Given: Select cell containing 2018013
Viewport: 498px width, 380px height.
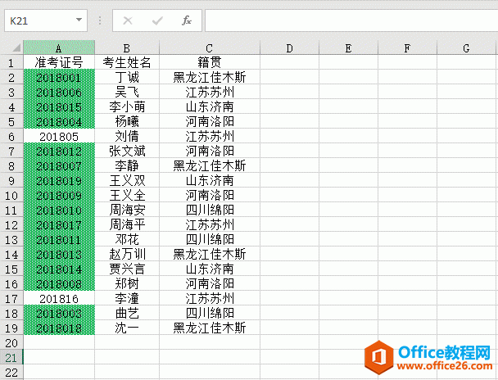Looking at the screenshot, I should (59, 254).
